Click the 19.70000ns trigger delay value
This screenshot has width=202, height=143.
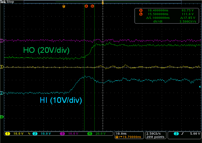pyautogui.click(x=132, y=137)
